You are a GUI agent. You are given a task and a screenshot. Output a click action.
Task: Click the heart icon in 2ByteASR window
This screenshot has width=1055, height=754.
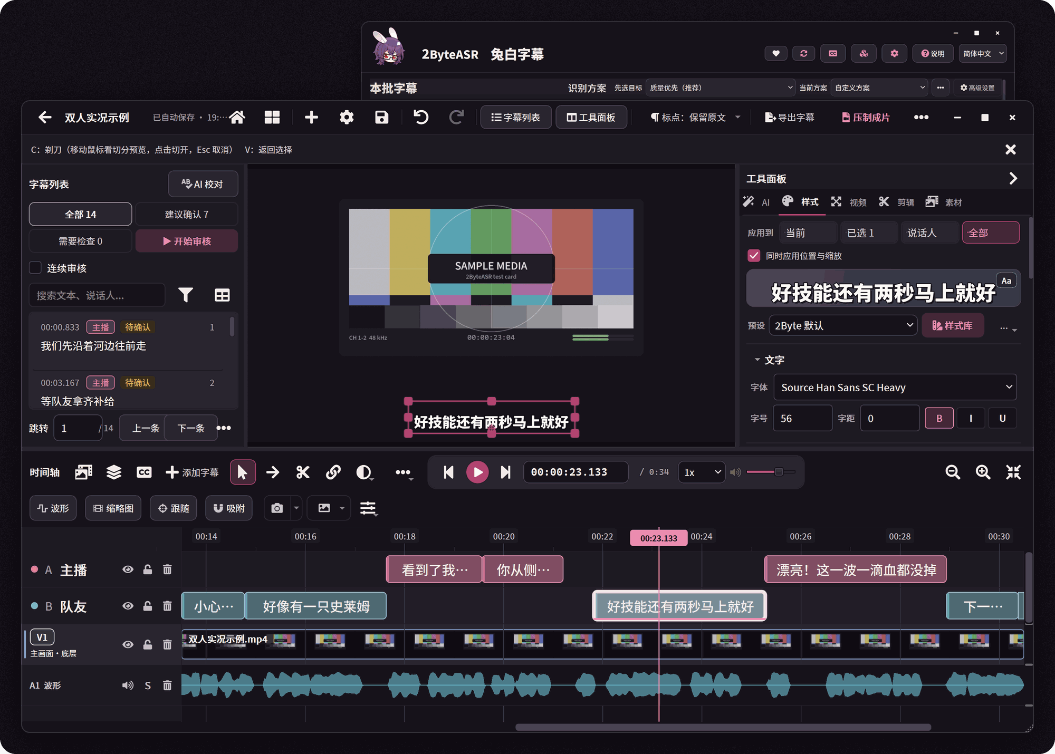pos(776,53)
